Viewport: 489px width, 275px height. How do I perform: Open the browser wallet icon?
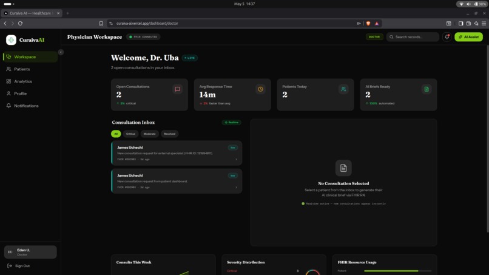(468, 24)
